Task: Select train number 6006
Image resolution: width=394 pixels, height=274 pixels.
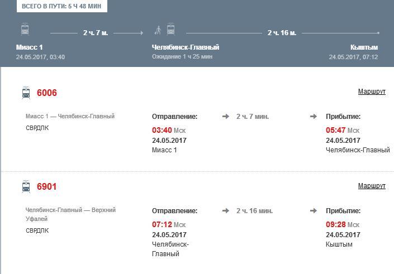Action: tap(47, 93)
